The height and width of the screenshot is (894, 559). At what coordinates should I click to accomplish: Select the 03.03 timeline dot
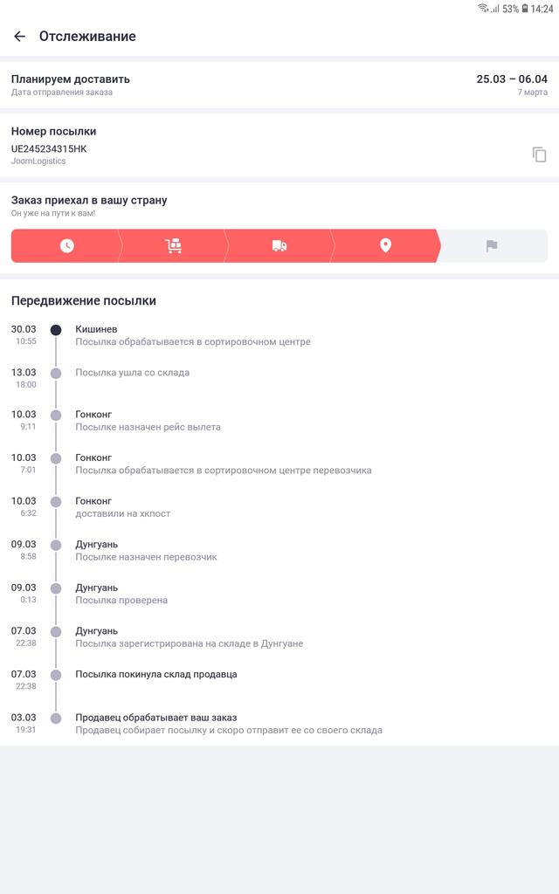coord(56,719)
